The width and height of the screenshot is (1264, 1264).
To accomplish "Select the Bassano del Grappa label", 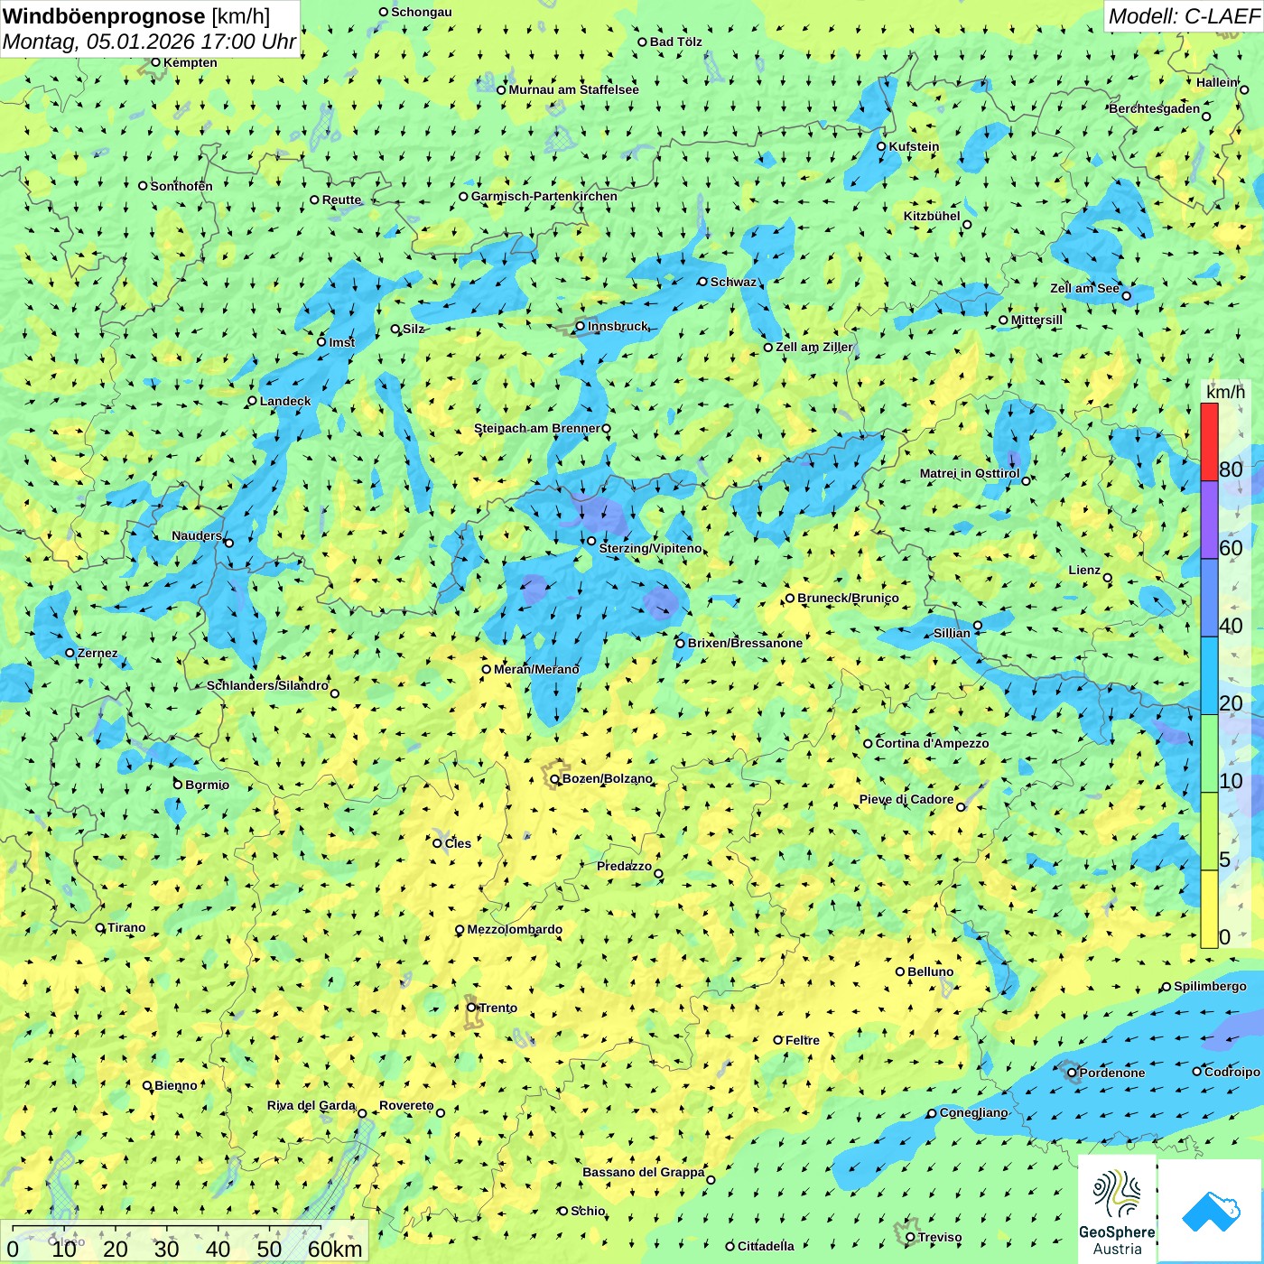I will [644, 1172].
